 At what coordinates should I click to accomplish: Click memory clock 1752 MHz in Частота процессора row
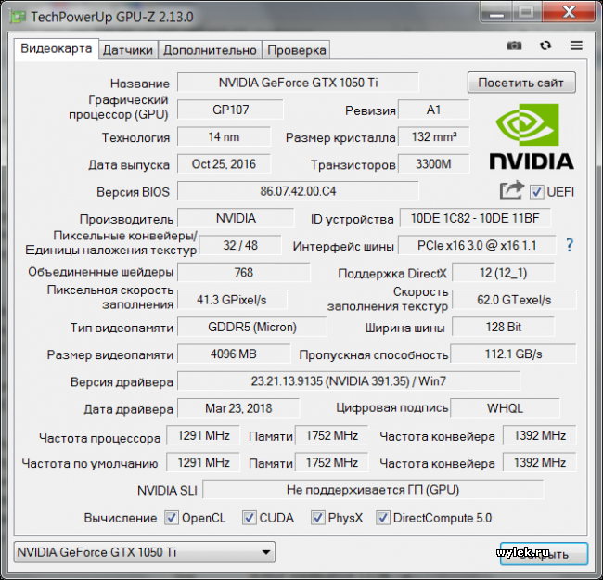pyautogui.click(x=331, y=435)
